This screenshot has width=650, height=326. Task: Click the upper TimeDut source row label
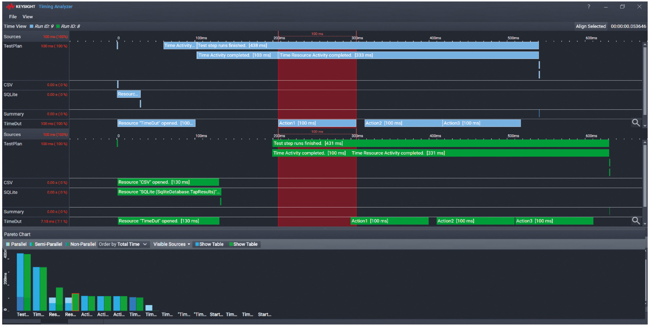click(x=13, y=124)
